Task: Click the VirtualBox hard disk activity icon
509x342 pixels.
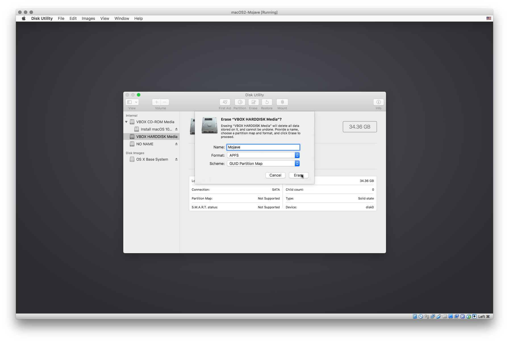Action: point(415,316)
